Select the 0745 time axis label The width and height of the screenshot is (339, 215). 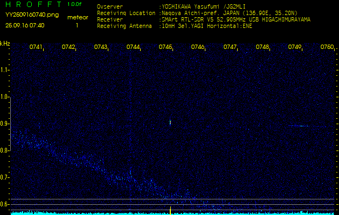click(x=165, y=47)
